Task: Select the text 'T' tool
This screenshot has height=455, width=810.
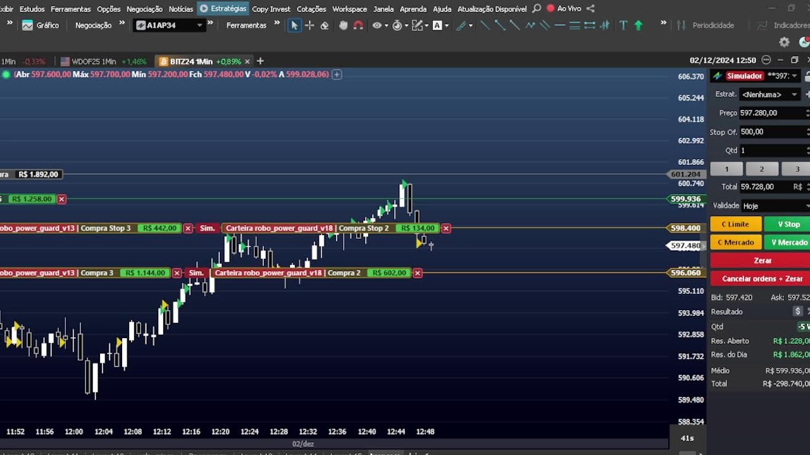Action: 623,25
